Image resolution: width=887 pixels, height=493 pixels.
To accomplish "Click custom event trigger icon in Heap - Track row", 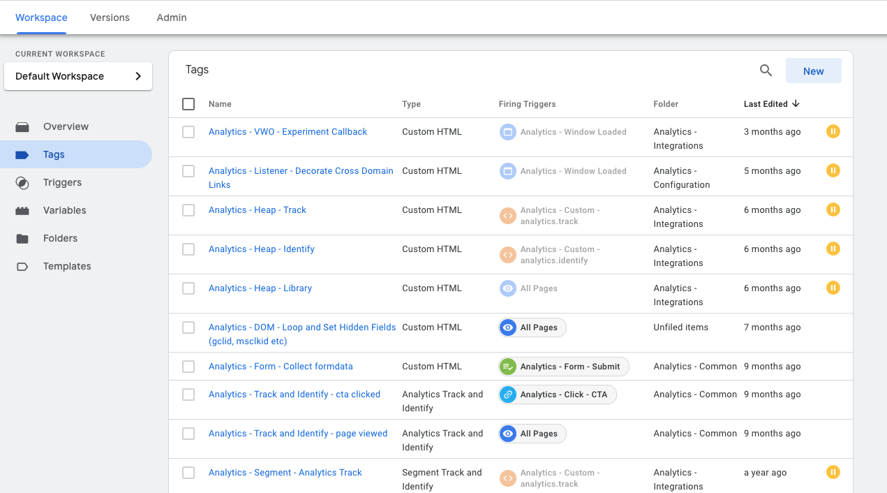I will (508, 216).
